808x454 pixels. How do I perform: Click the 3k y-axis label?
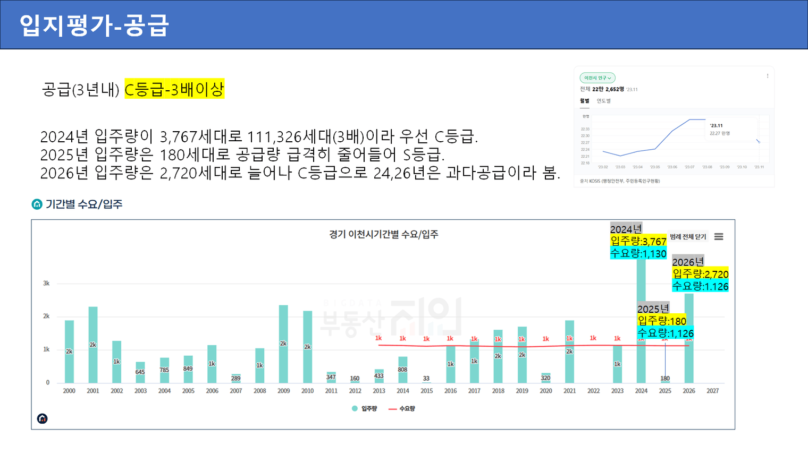click(46, 284)
